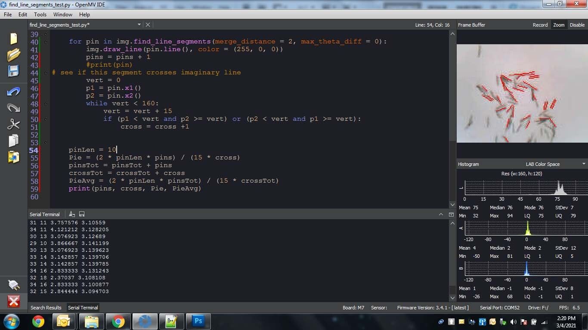Screen dimensions: 588x330
Task: Close the find_line_segments_test.py document
Action: pyautogui.click(x=148, y=25)
